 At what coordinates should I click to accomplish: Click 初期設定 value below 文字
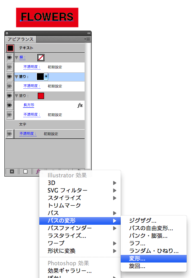(x=51, y=134)
